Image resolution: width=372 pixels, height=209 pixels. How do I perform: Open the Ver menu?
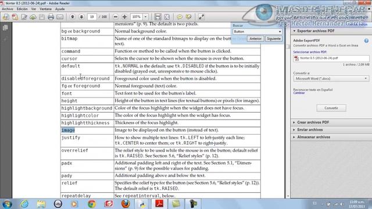(34, 9)
